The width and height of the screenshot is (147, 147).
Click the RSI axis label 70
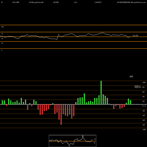(x=2, y=34)
